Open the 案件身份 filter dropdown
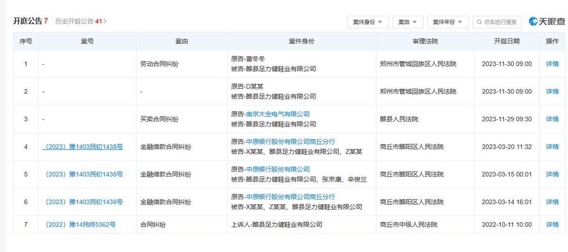 click(x=368, y=22)
